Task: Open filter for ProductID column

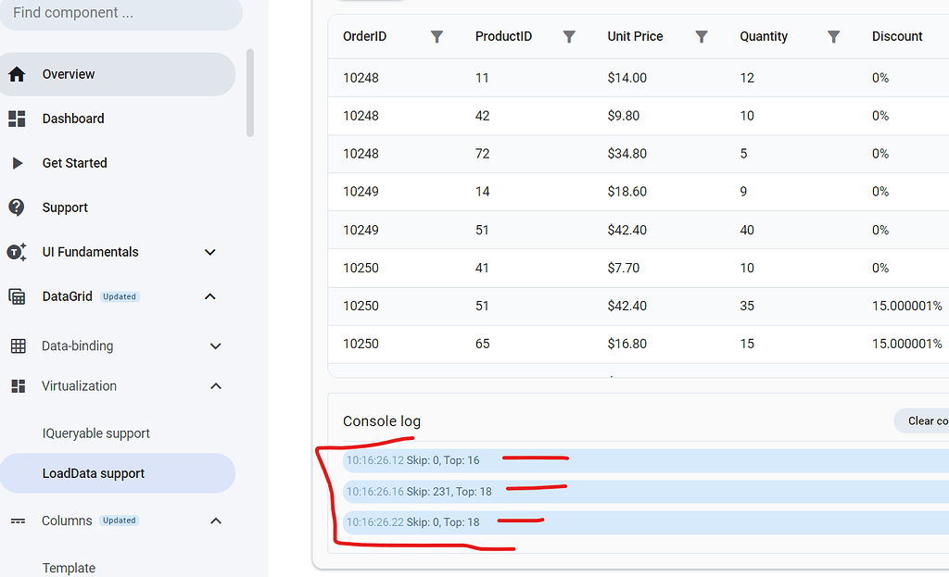Action: (x=569, y=36)
